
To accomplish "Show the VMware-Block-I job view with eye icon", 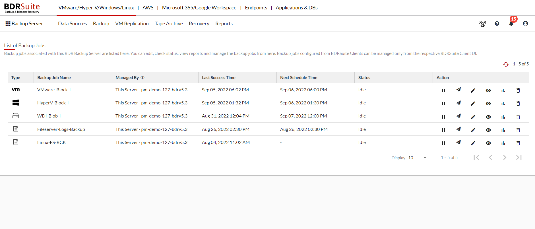I will pos(488,90).
